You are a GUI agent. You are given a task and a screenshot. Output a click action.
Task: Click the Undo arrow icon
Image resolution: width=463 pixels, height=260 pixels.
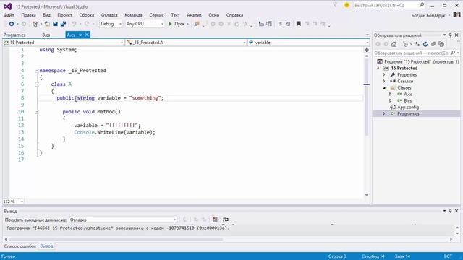74,24
